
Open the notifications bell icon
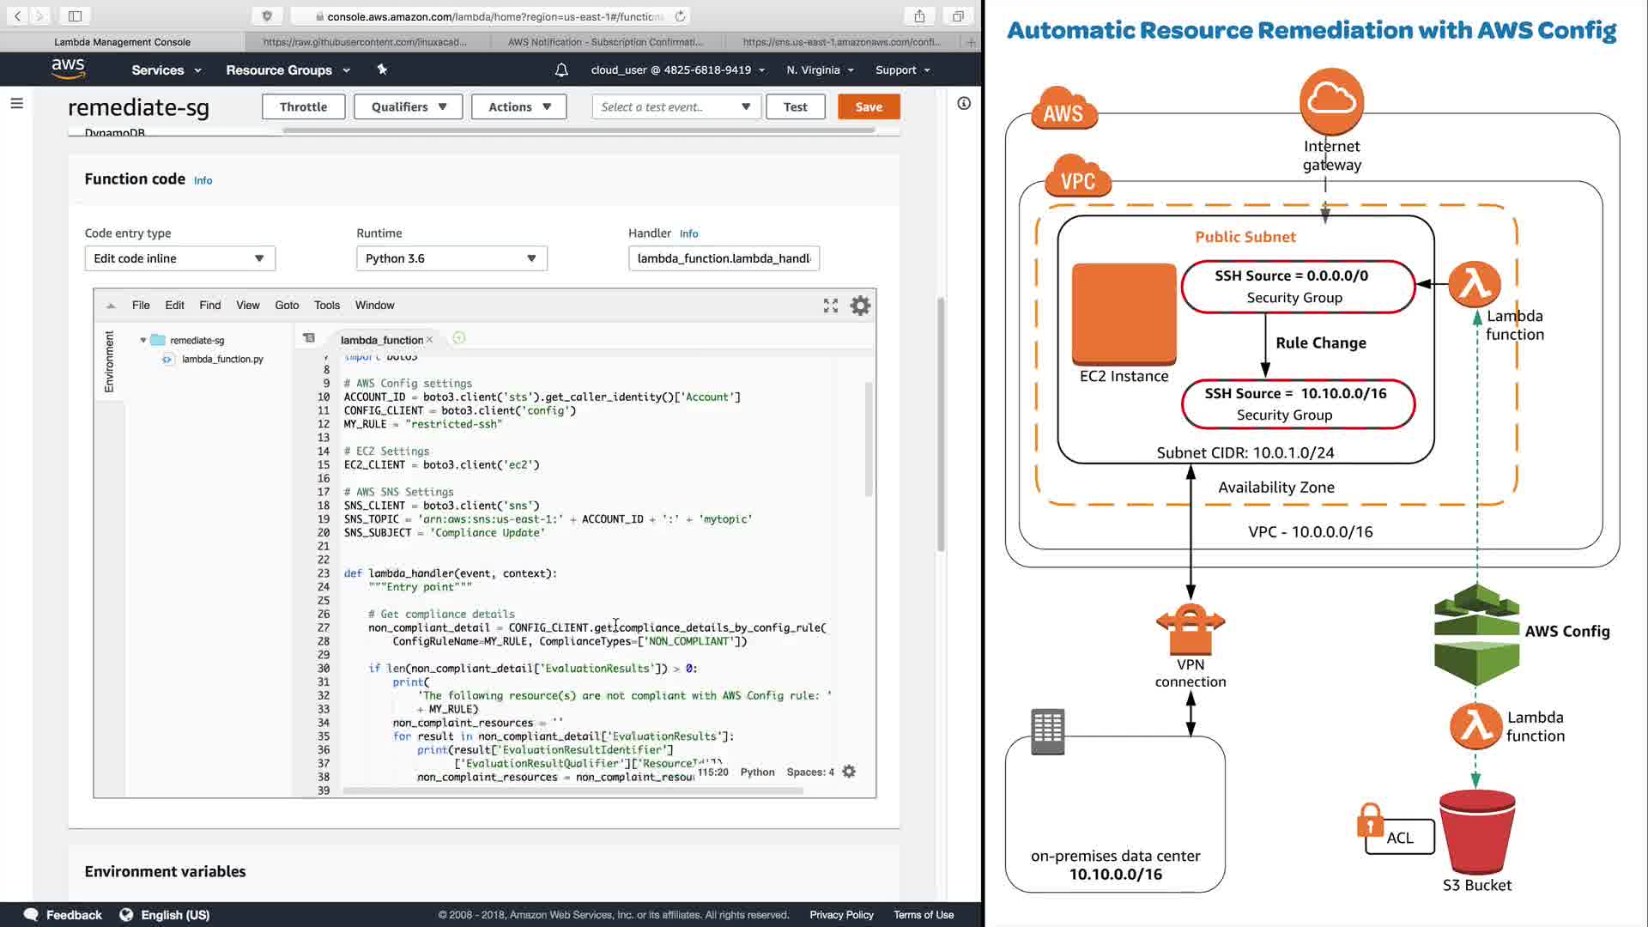coord(561,70)
